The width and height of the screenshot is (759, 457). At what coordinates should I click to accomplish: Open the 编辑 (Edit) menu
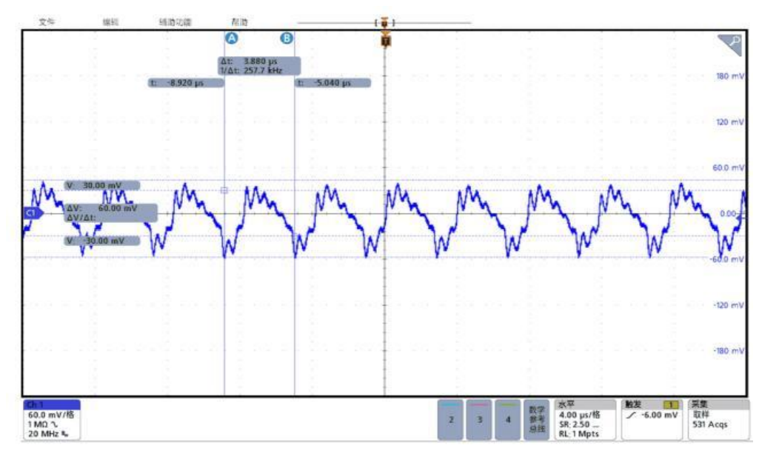[110, 21]
